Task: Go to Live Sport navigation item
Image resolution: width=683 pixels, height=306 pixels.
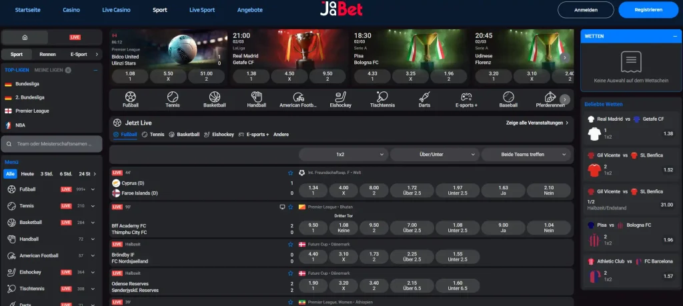Action: pos(202,10)
